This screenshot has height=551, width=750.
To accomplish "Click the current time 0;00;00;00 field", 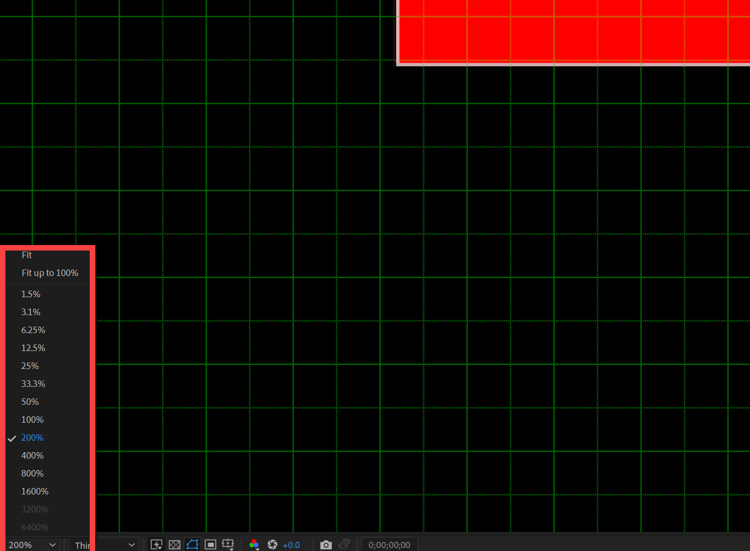I will pyautogui.click(x=390, y=544).
